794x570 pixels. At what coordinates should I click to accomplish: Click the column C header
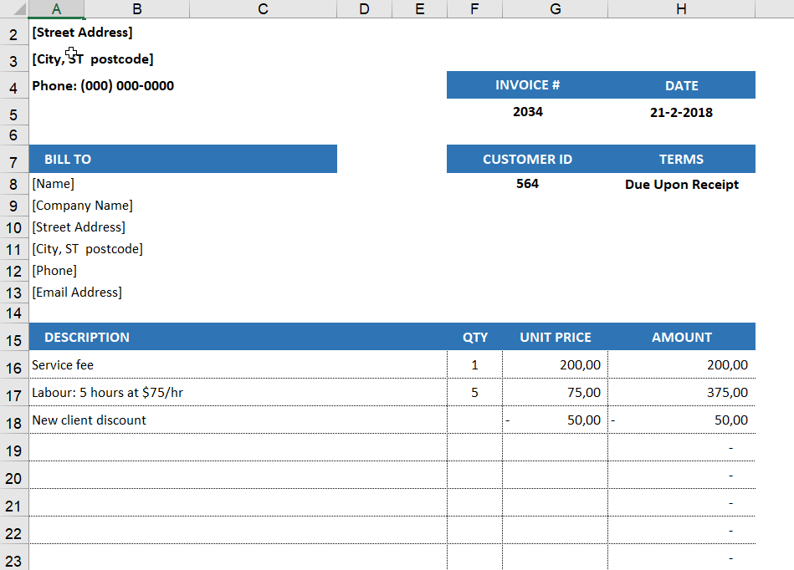coord(263,8)
